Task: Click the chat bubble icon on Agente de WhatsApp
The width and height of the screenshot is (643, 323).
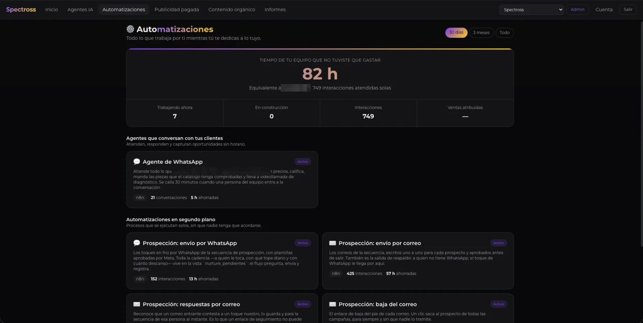Action: click(x=137, y=162)
